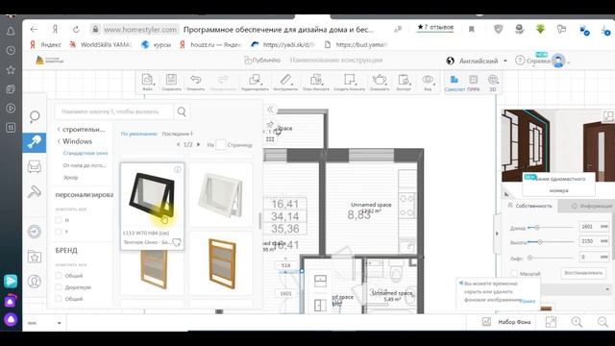Adjust the Lift slider handle

(529, 258)
